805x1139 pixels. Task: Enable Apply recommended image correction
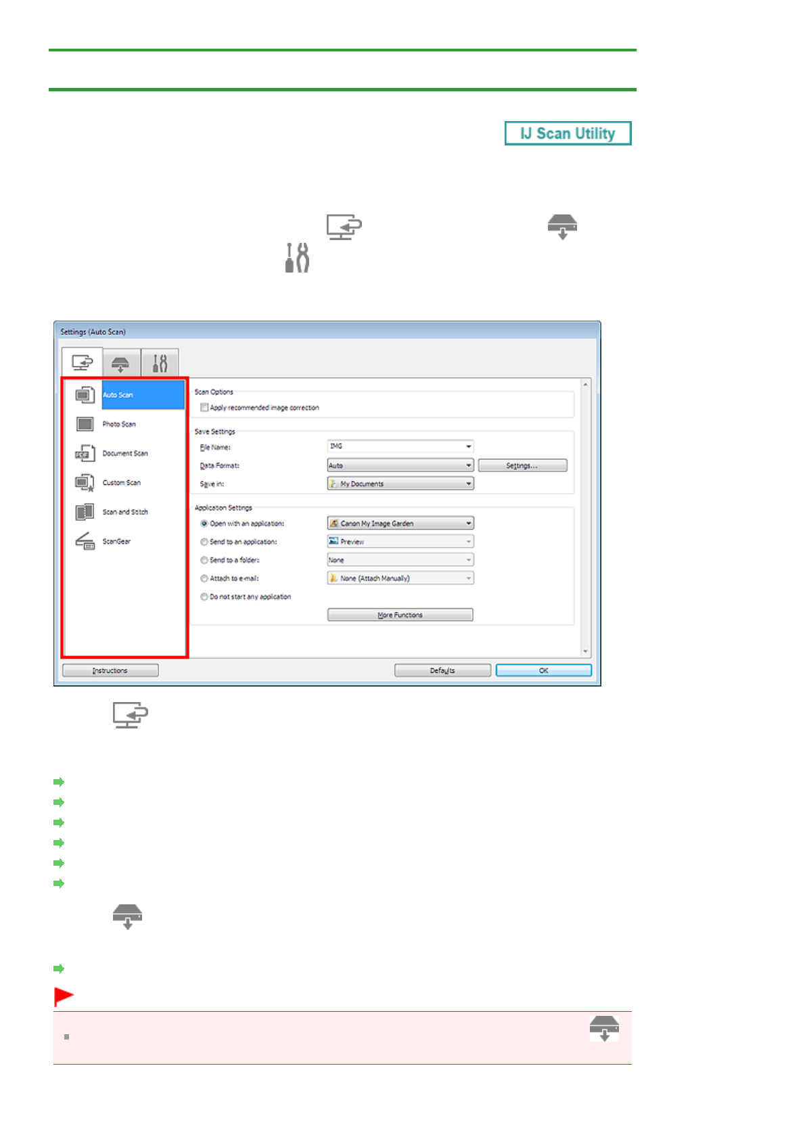coord(204,408)
